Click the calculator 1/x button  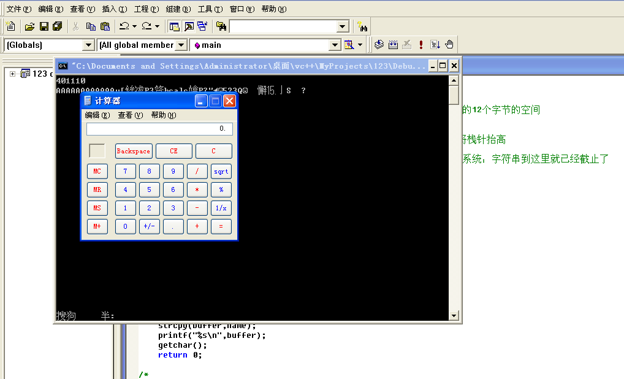click(221, 209)
